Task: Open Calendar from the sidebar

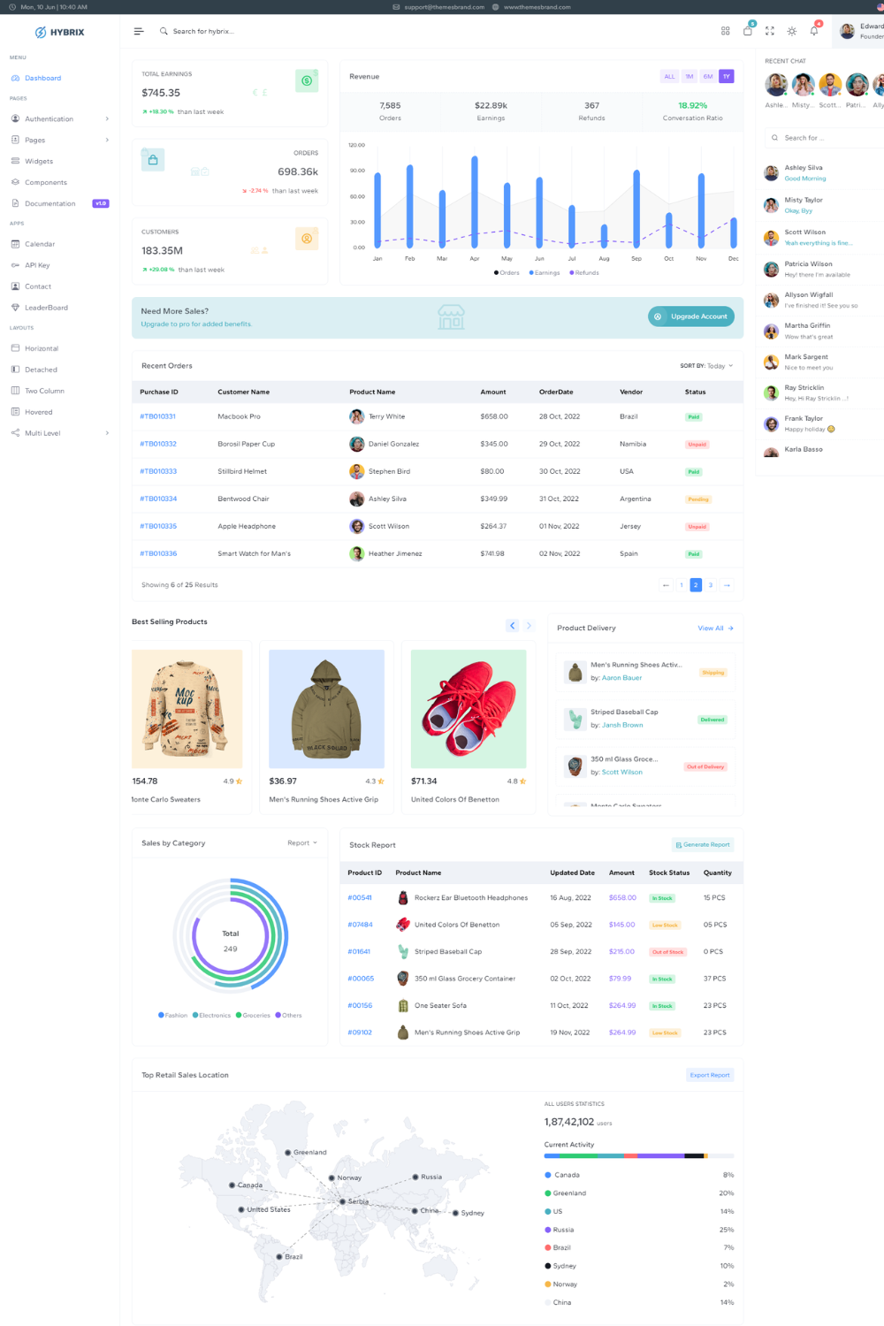Action: click(40, 244)
